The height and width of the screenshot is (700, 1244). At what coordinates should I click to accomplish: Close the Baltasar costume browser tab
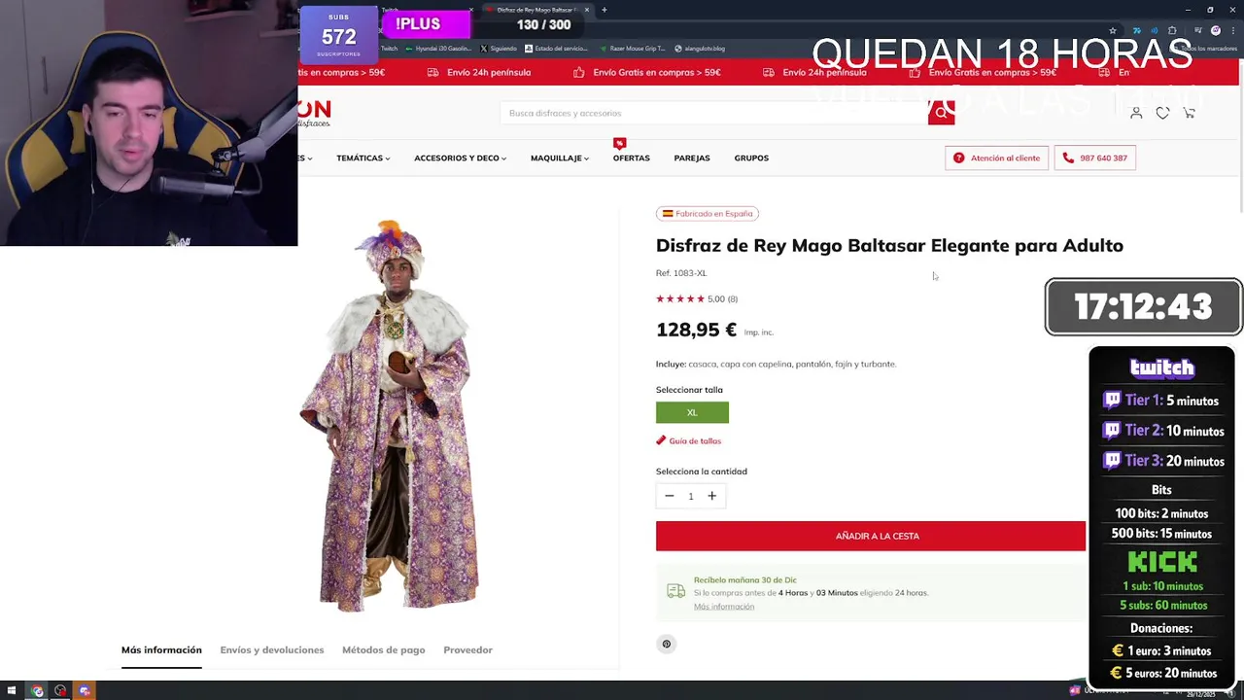click(586, 10)
